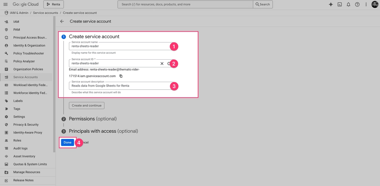Clear the Service account ID field
This screenshot has width=380, height=186.
tap(162, 64)
